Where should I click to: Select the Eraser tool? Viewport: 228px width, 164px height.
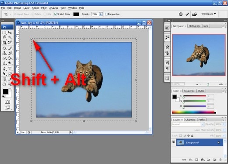point(4,58)
